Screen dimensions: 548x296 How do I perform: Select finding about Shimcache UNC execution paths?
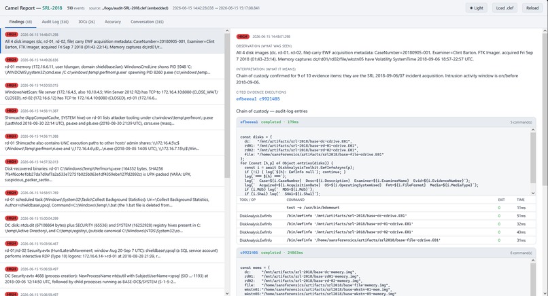pyautogui.click(x=112, y=143)
